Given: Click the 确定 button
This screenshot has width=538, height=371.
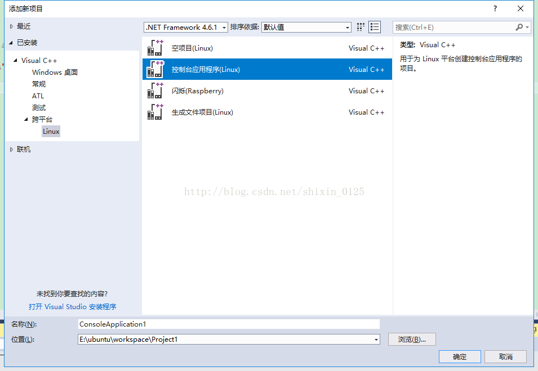Looking at the screenshot, I should click(460, 356).
